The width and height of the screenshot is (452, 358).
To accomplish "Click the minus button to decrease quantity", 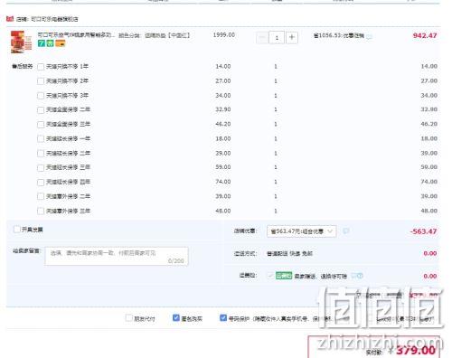I will pyautogui.click(x=262, y=38).
